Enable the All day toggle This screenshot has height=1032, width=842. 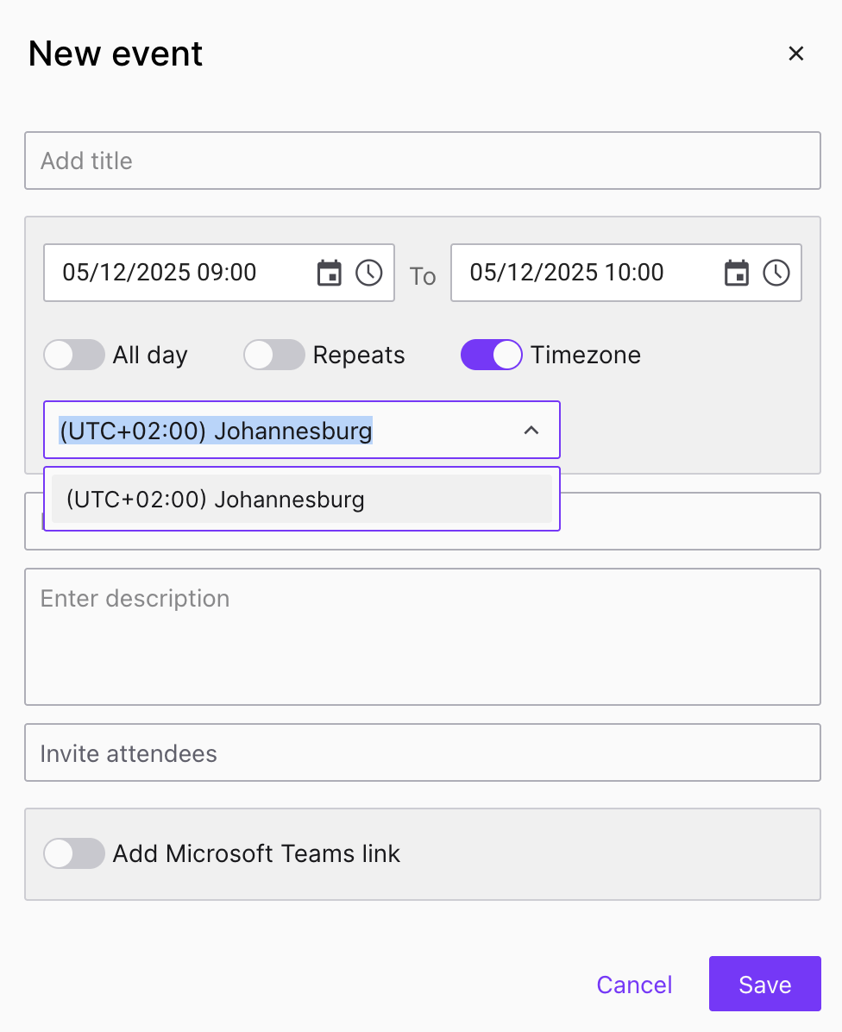tap(73, 355)
